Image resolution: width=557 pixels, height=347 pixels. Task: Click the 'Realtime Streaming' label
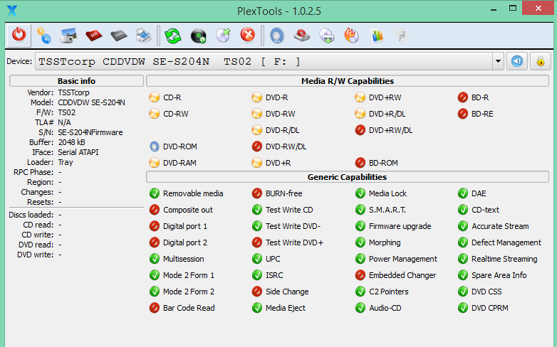[x=504, y=259]
